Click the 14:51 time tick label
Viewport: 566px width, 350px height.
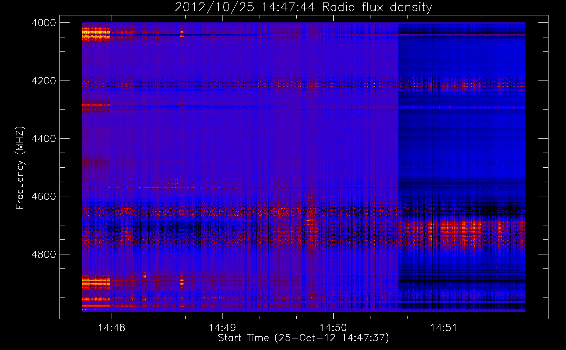444,328
